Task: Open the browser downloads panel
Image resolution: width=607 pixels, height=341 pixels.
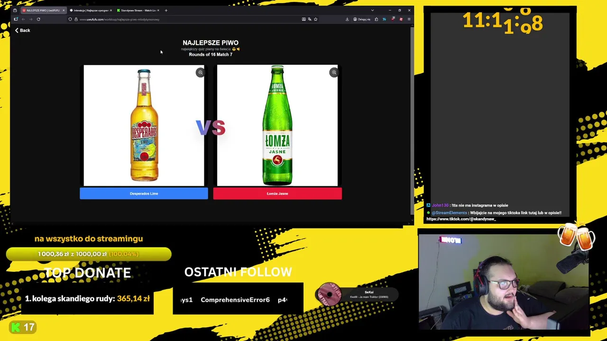Action: (x=347, y=19)
